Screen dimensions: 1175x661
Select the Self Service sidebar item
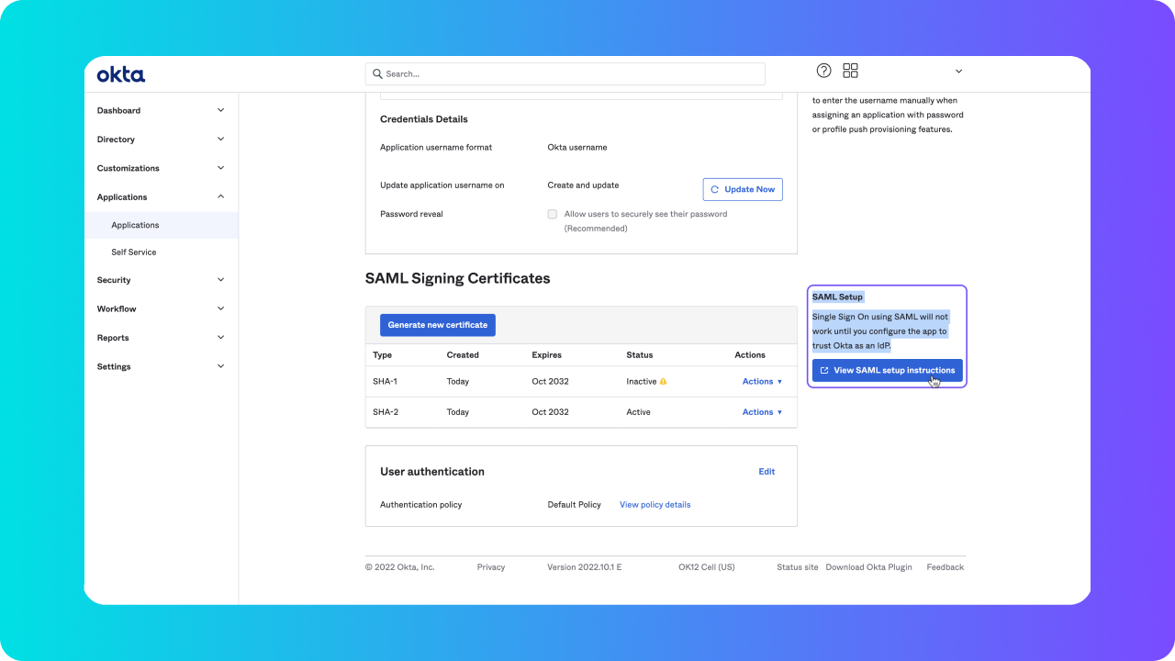(x=161, y=252)
